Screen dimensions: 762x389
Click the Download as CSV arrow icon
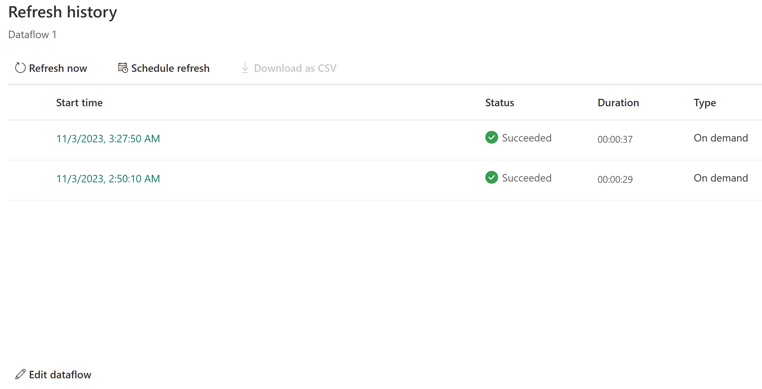(245, 68)
